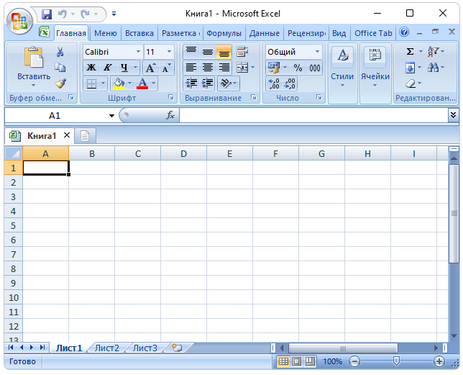Open the font size 11 dropdown
This screenshot has height=375, width=463.
tap(169, 52)
